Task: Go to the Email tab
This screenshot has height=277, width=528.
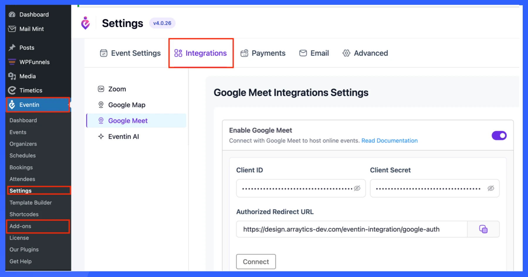Action: coord(314,53)
